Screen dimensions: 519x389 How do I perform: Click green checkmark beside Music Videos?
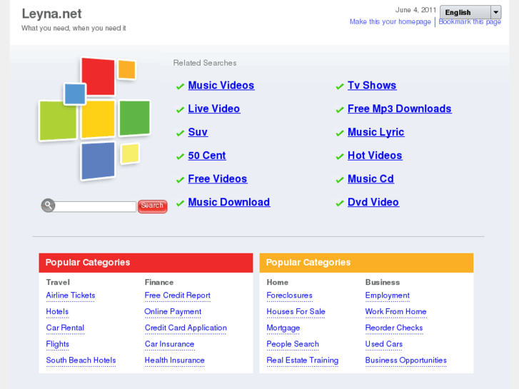point(180,86)
